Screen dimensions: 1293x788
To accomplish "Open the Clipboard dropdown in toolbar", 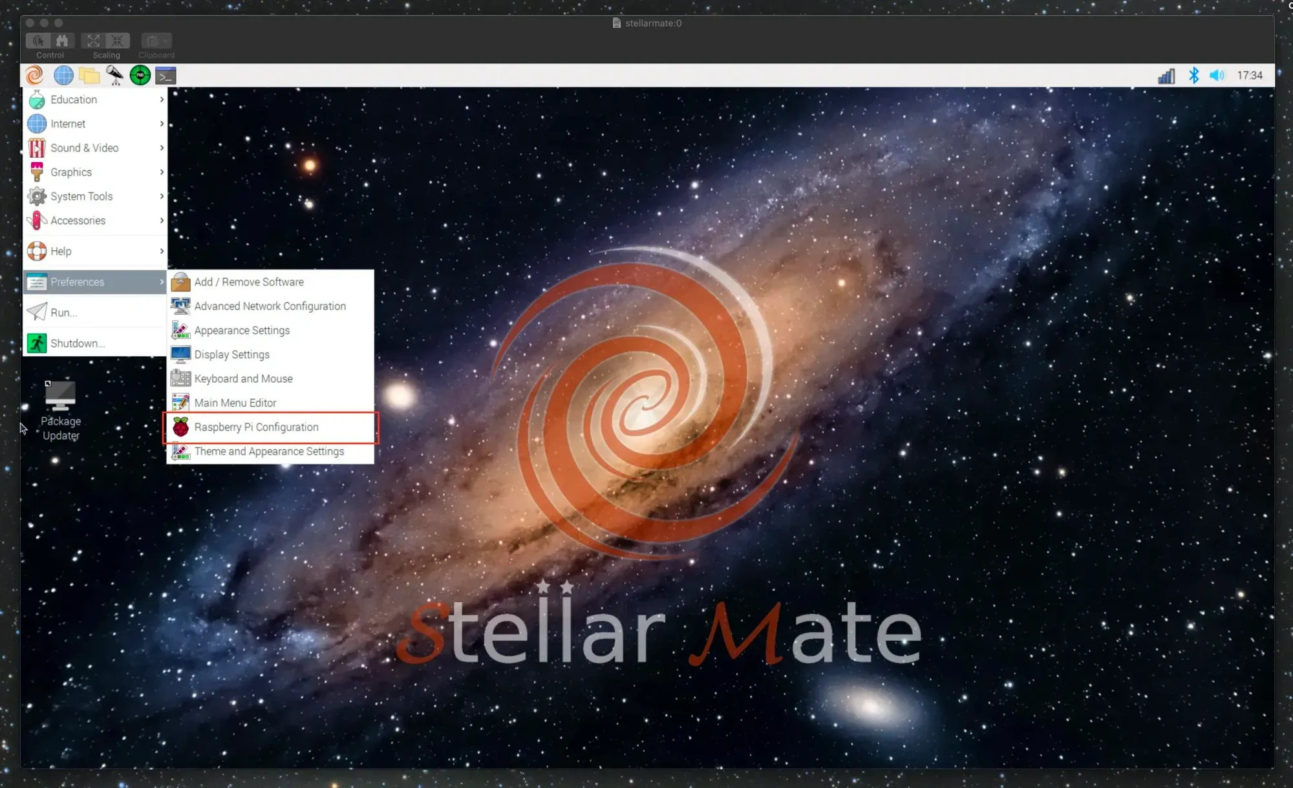I will click(156, 41).
